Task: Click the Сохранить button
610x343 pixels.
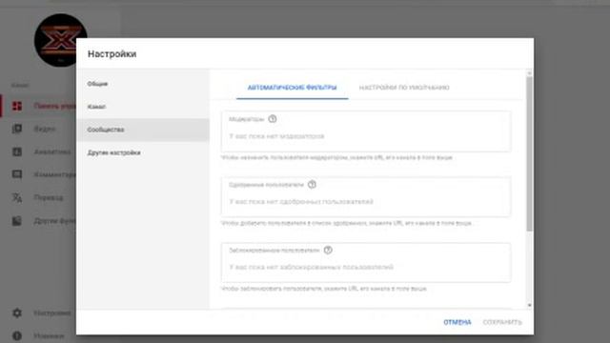Action: 502,322
